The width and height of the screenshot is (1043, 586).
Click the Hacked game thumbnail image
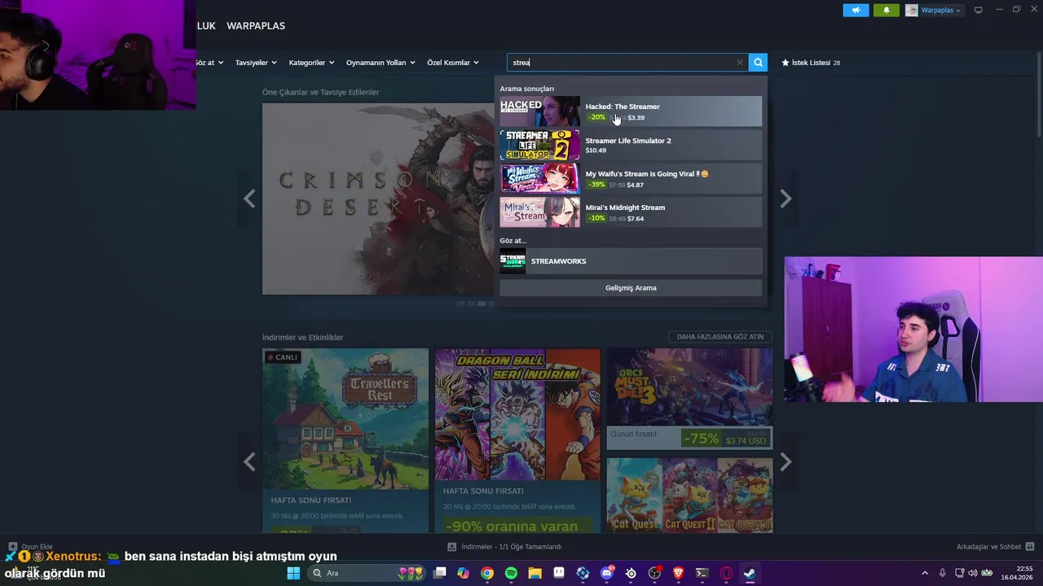(539, 112)
